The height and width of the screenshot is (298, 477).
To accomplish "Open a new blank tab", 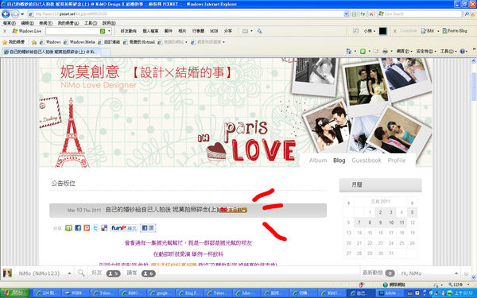I will point(105,52).
